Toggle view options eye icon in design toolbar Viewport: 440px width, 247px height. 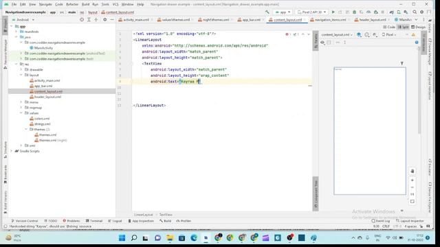[x=322, y=43]
